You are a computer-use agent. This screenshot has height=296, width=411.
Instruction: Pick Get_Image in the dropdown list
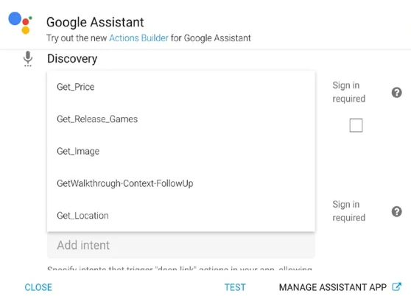181,152
